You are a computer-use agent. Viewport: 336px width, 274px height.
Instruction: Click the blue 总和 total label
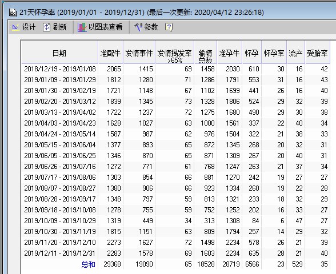coord(88,264)
